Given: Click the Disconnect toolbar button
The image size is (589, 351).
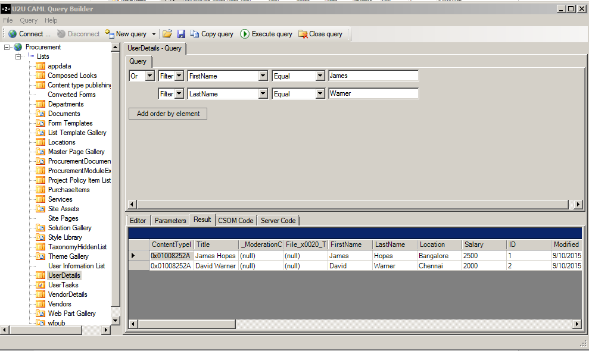Looking at the screenshot, I should coord(78,34).
